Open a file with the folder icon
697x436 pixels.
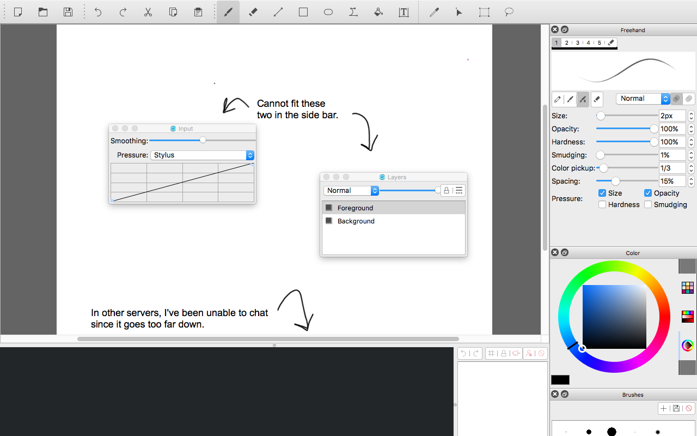43,12
